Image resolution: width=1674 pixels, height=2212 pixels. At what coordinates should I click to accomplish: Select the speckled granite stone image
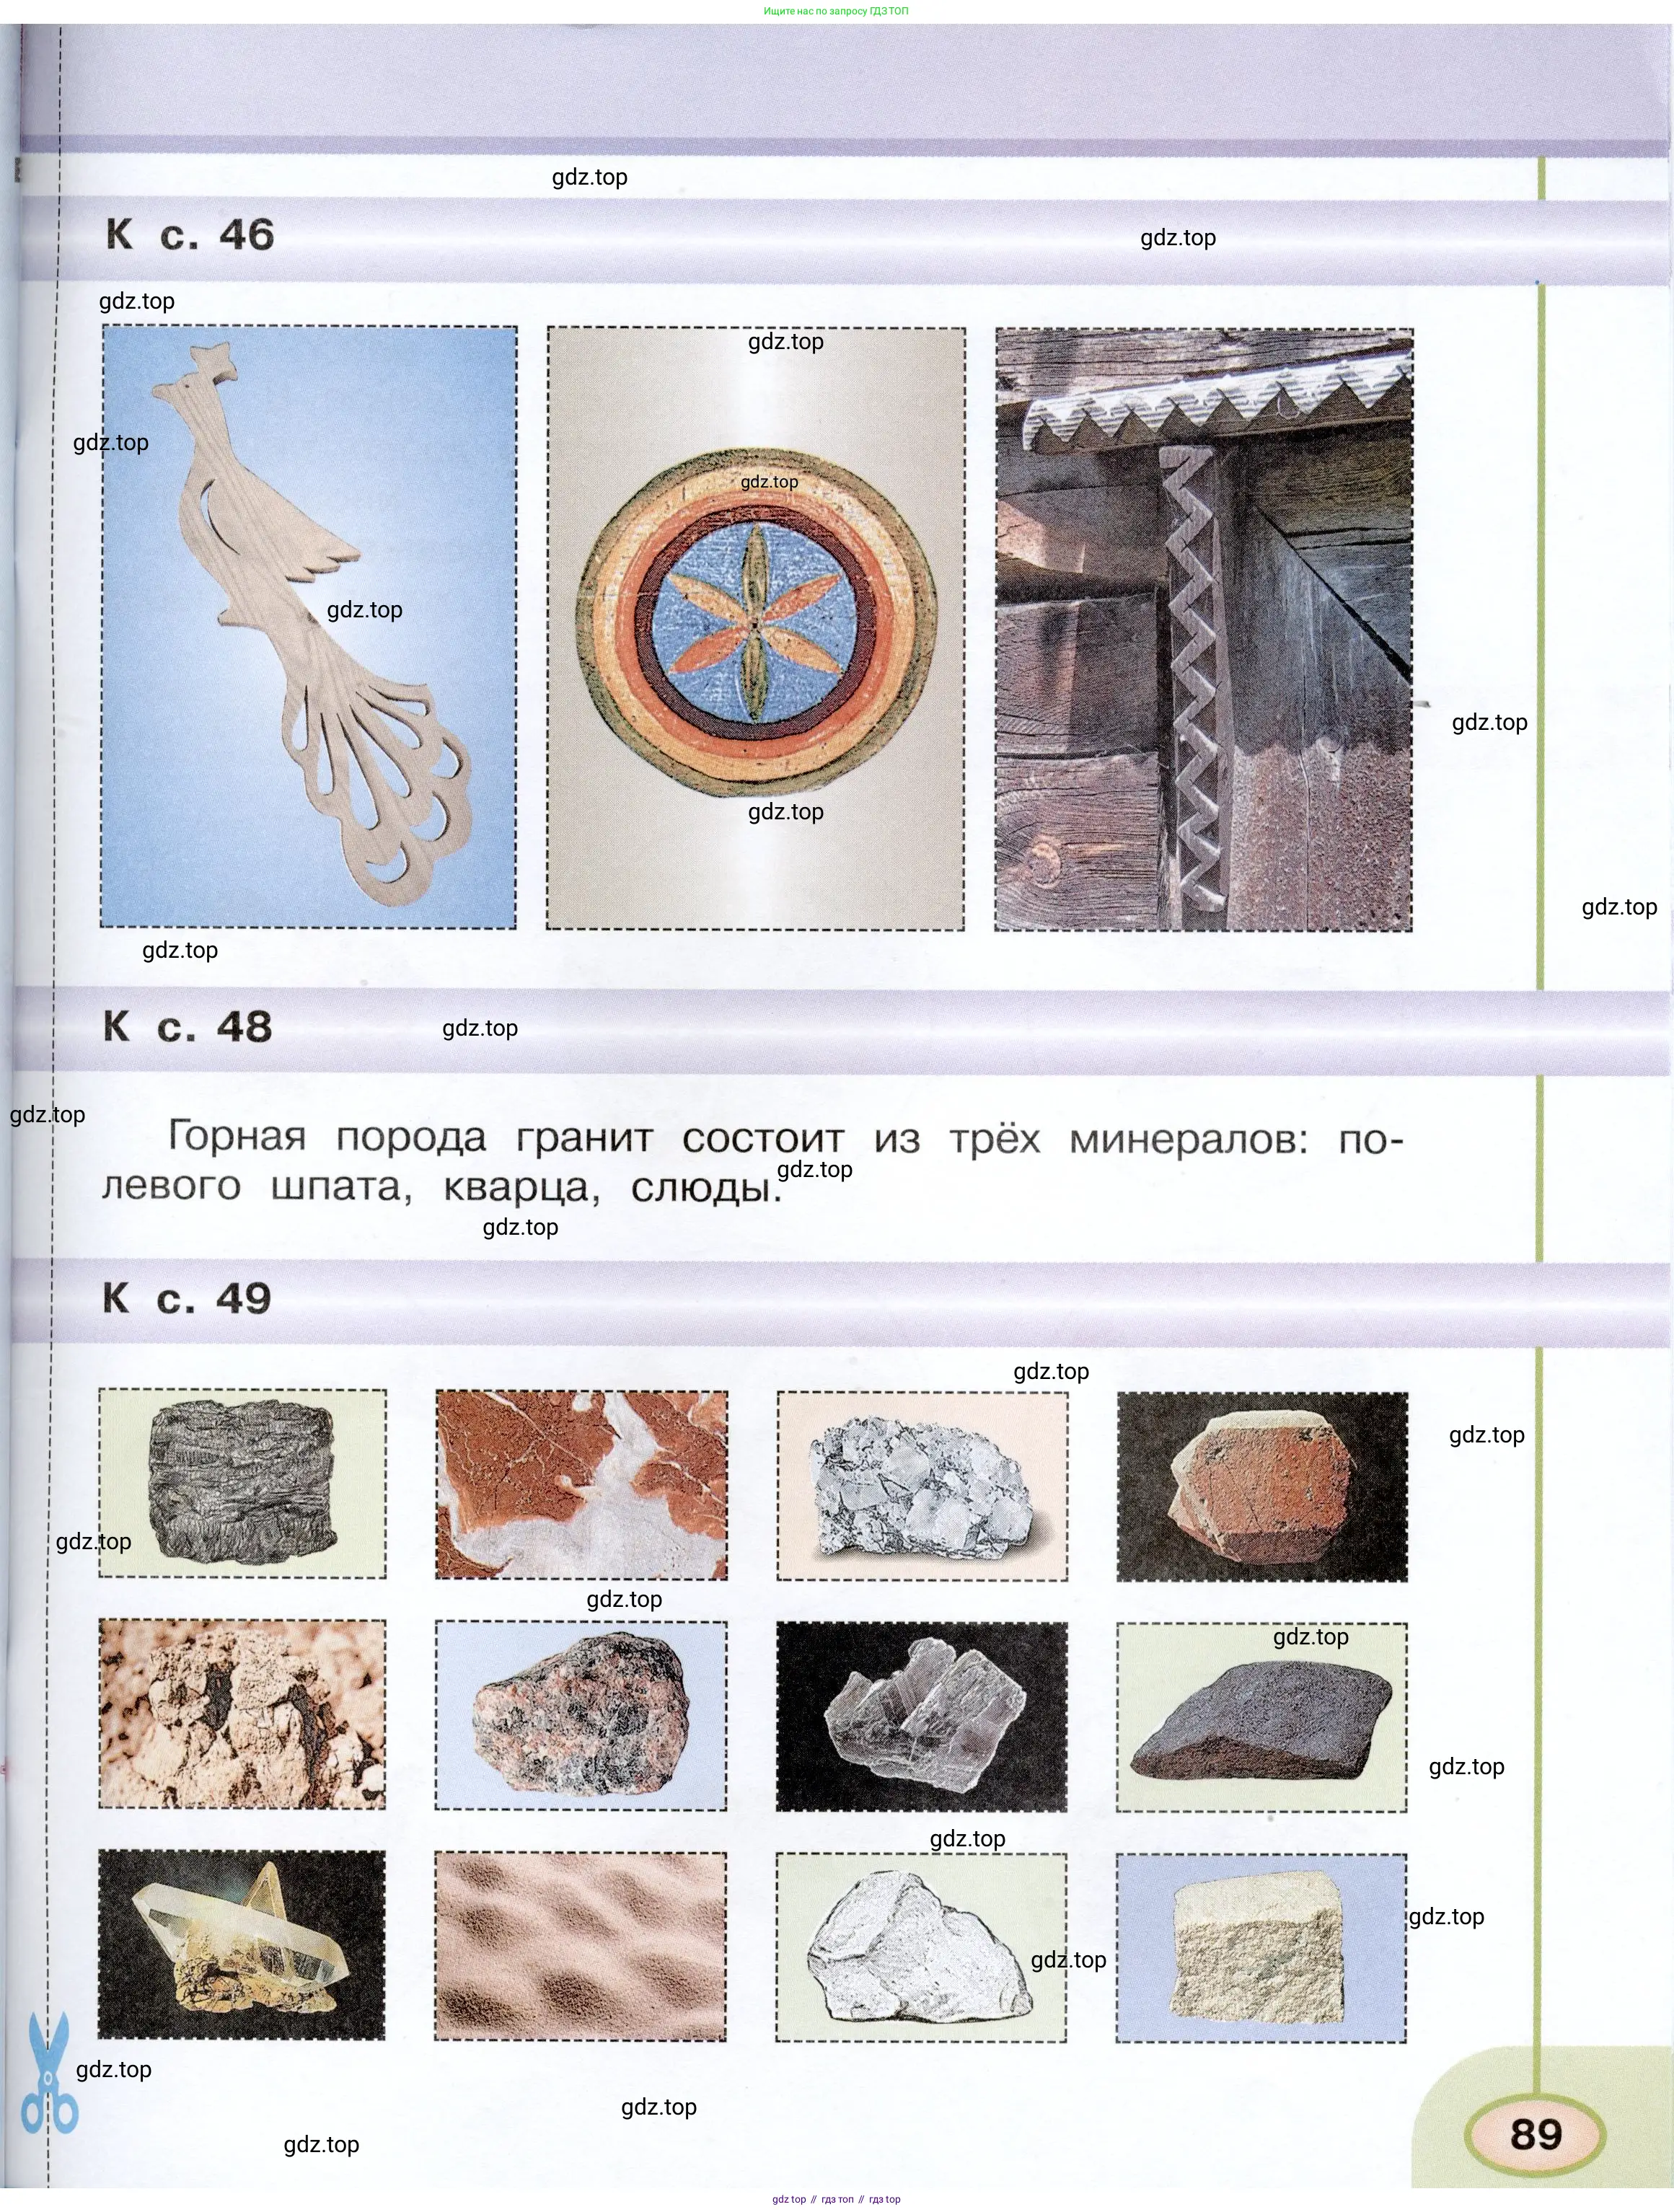[x=581, y=1716]
